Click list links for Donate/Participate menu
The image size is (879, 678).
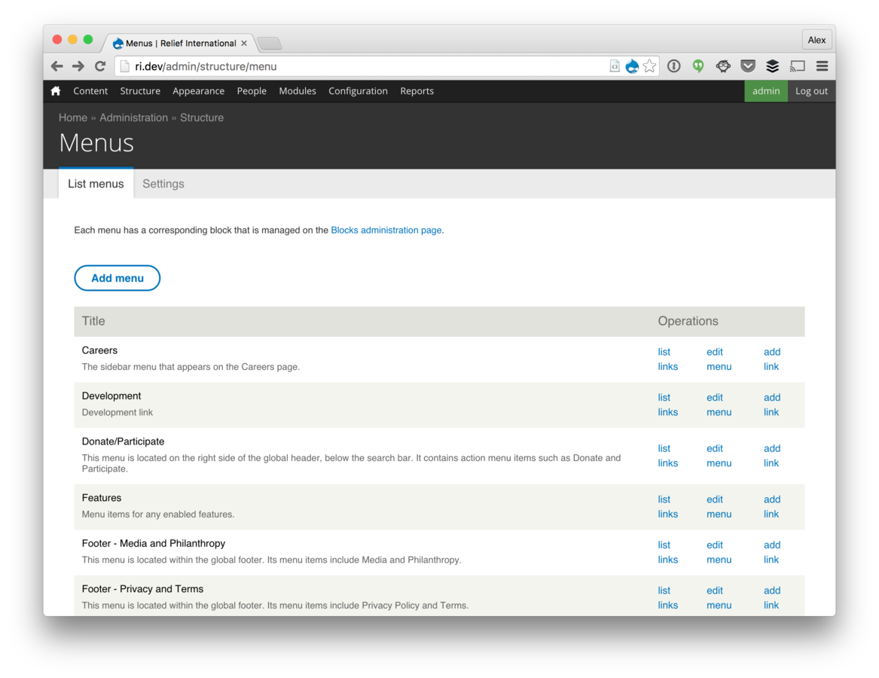(x=667, y=455)
